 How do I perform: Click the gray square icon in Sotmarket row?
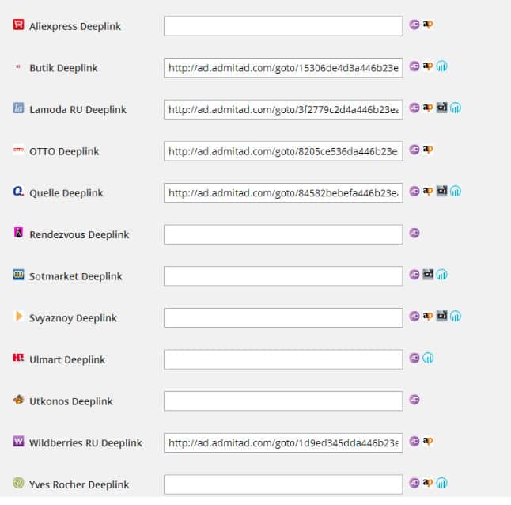(x=428, y=275)
